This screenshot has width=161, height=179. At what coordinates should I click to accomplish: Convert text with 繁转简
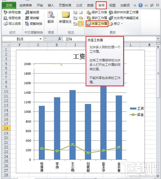click(x=32, y=12)
